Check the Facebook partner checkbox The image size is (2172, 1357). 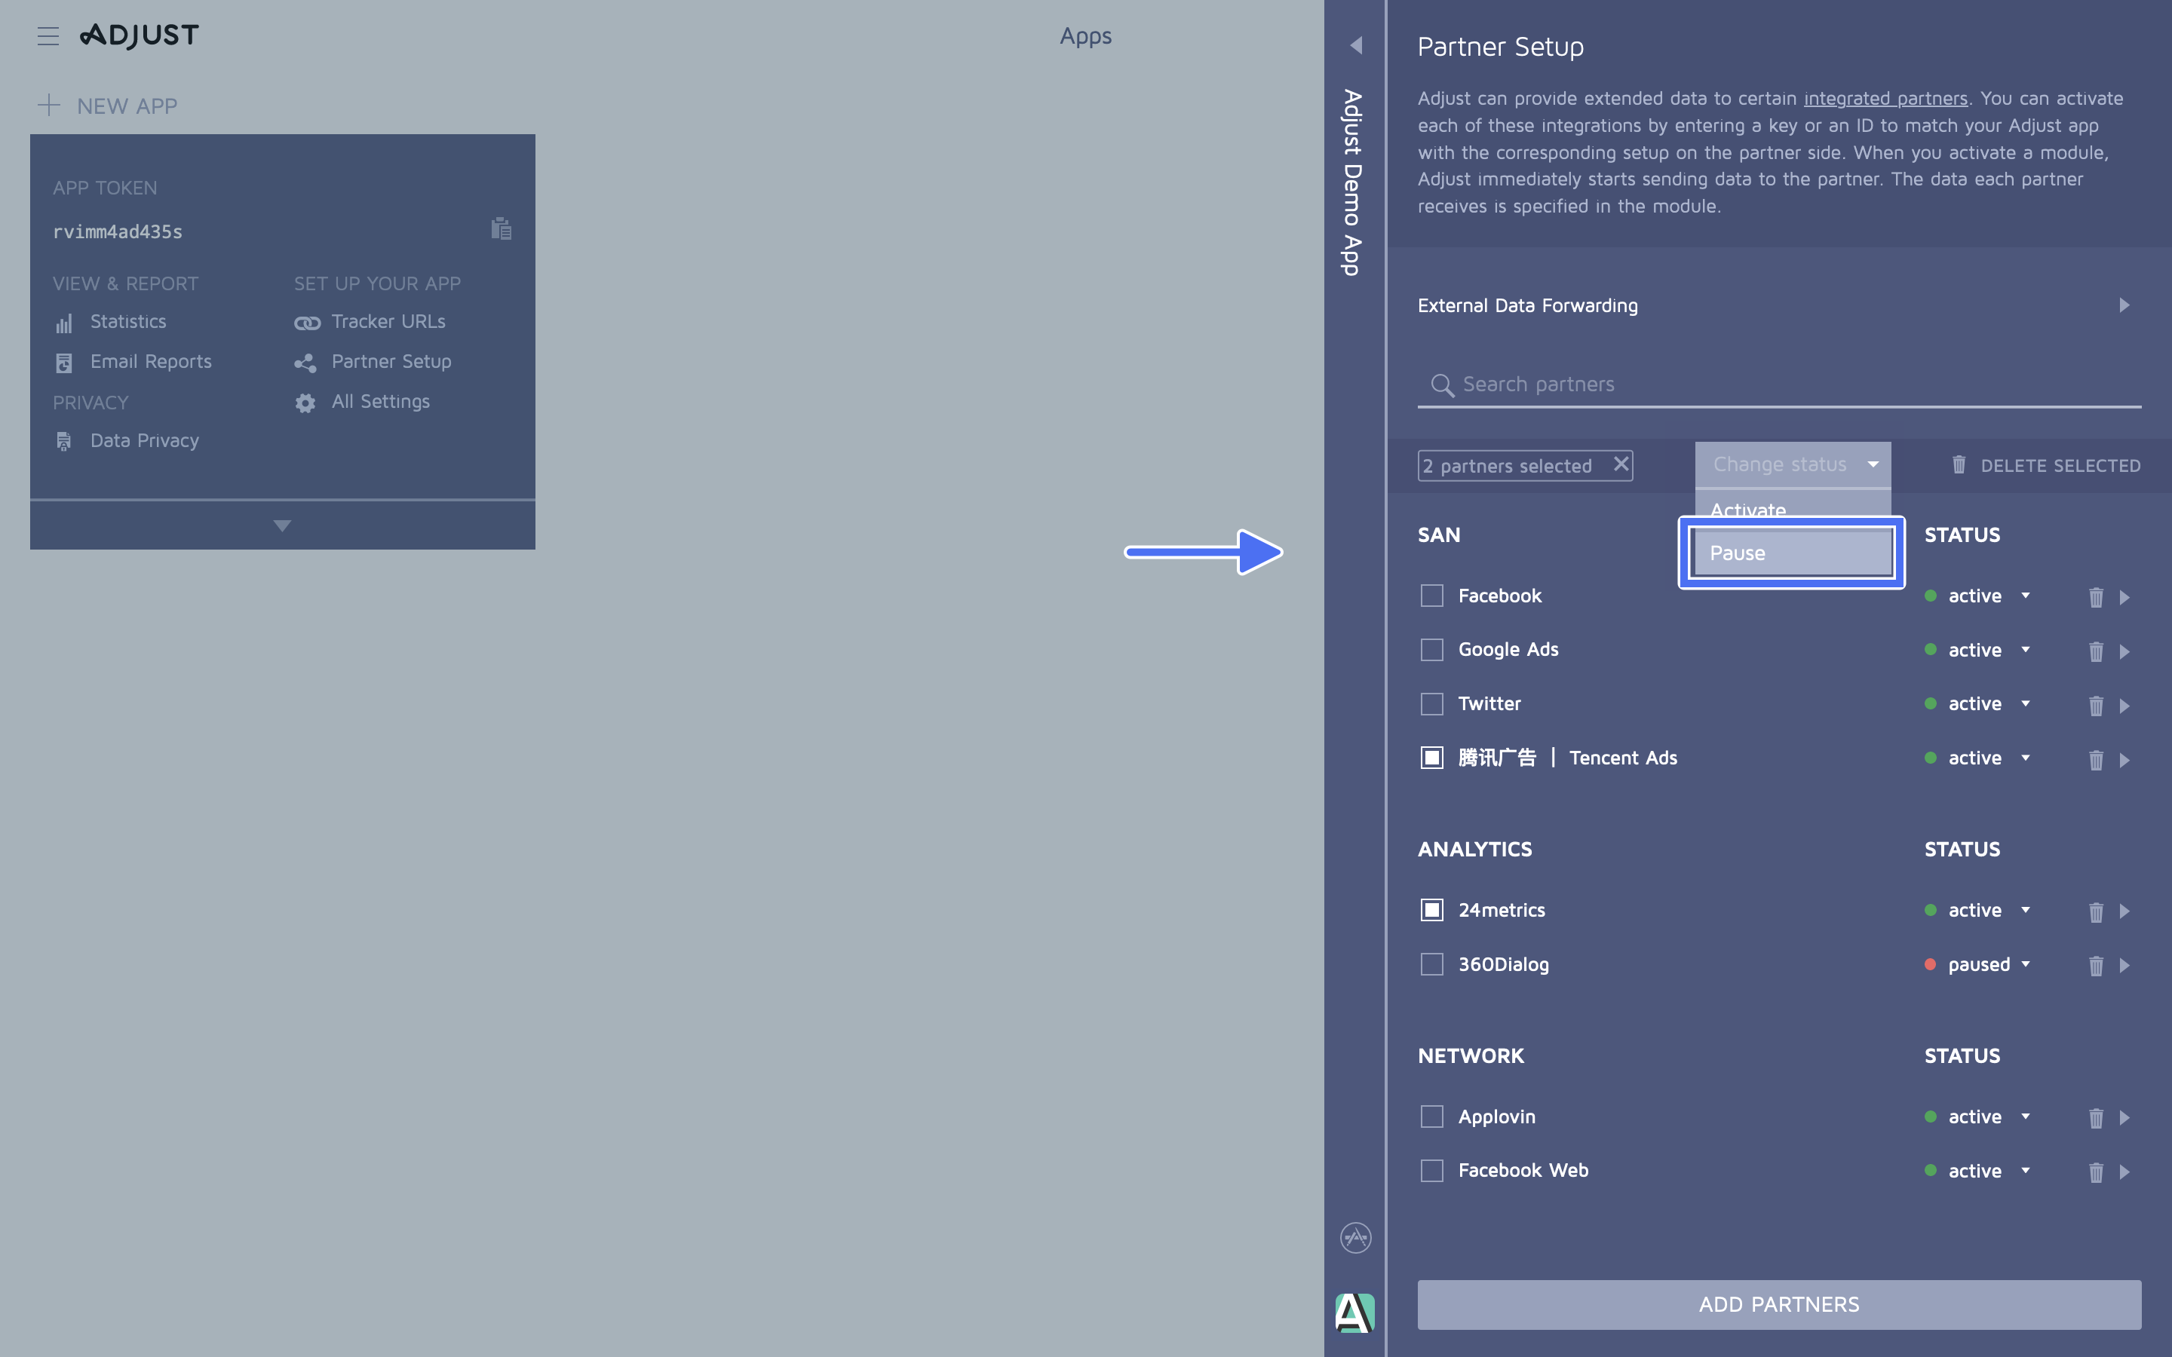1431,595
